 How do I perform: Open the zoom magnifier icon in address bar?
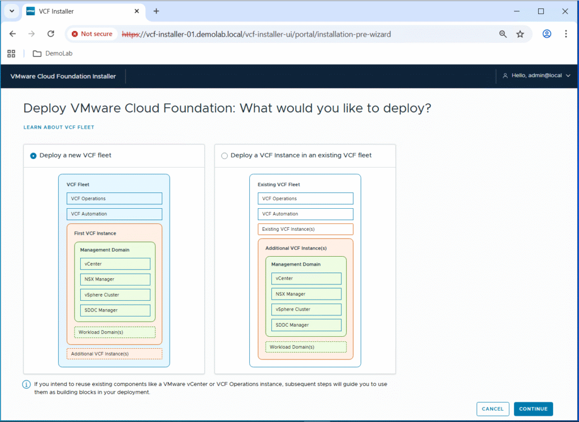[503, 34]
